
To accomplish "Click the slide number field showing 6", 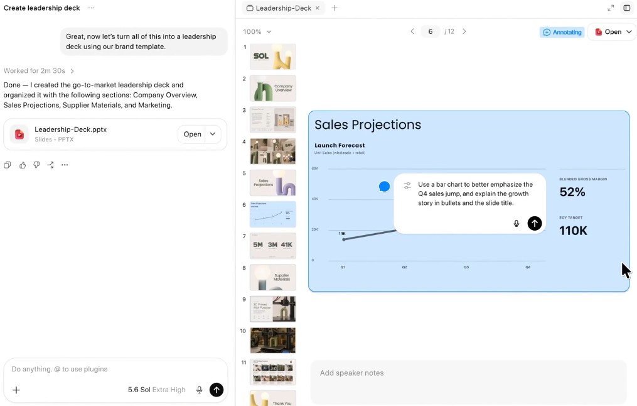I will [431, 31].
